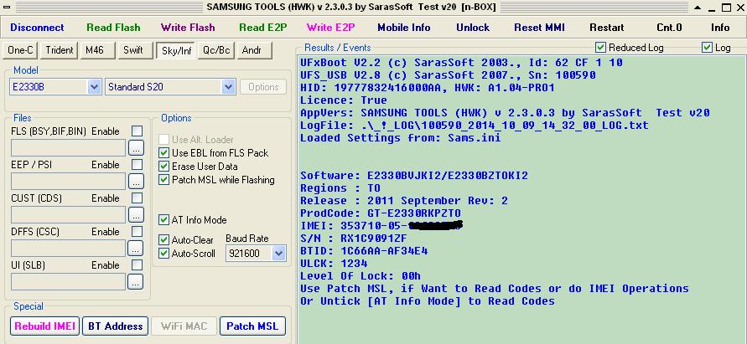Browse for EEP / PSI file
Viewport: 747px width, 344px height.
tap(136, 182)
